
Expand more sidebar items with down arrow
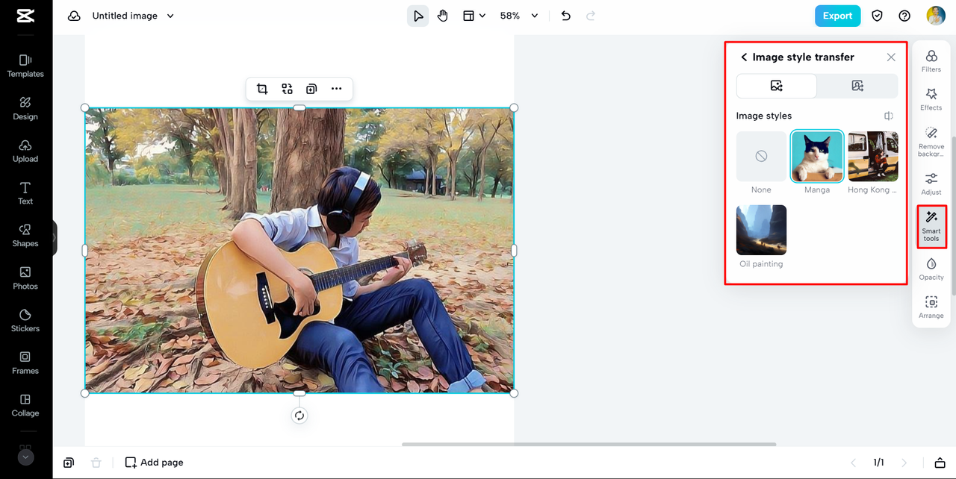point(25,457)
